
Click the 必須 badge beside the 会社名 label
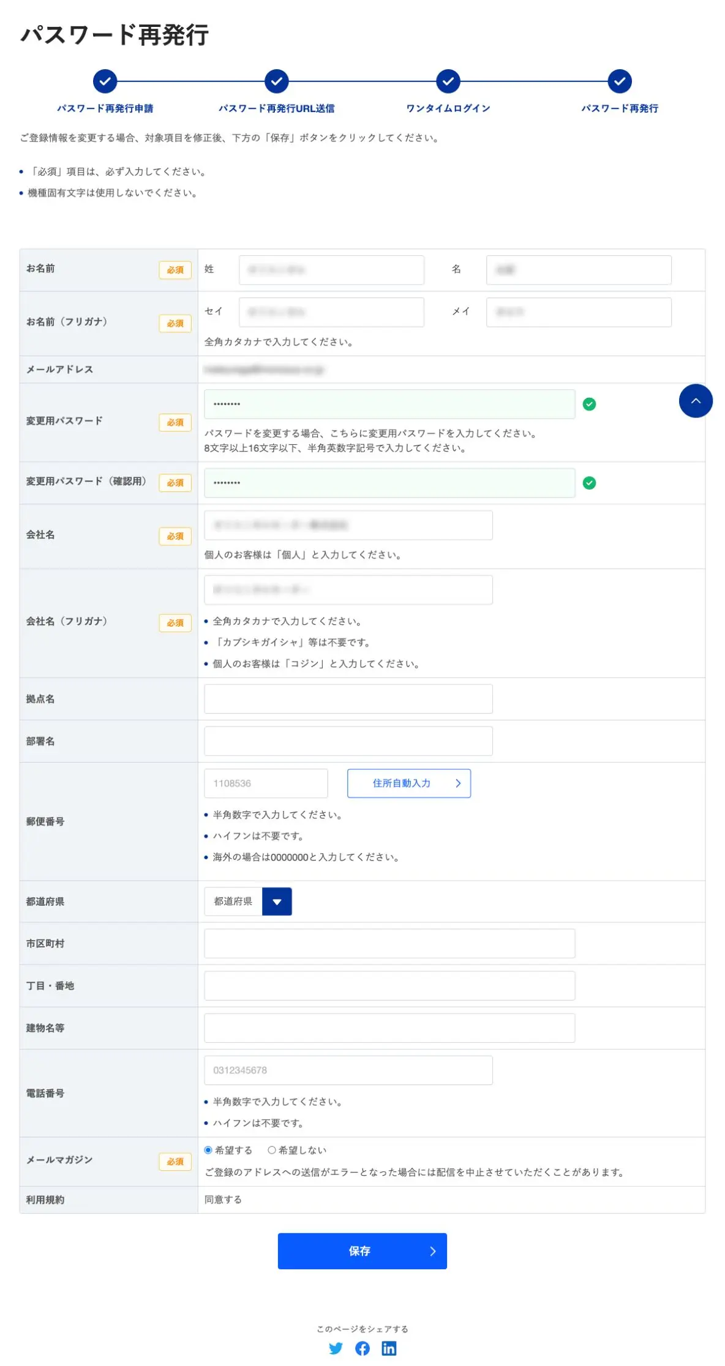click(x=175, y=536)
